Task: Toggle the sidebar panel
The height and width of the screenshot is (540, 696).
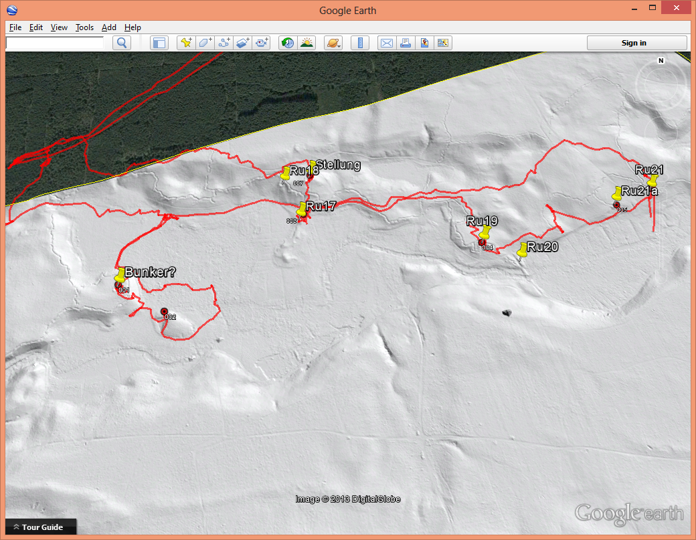Action: (x=159, y=43)
